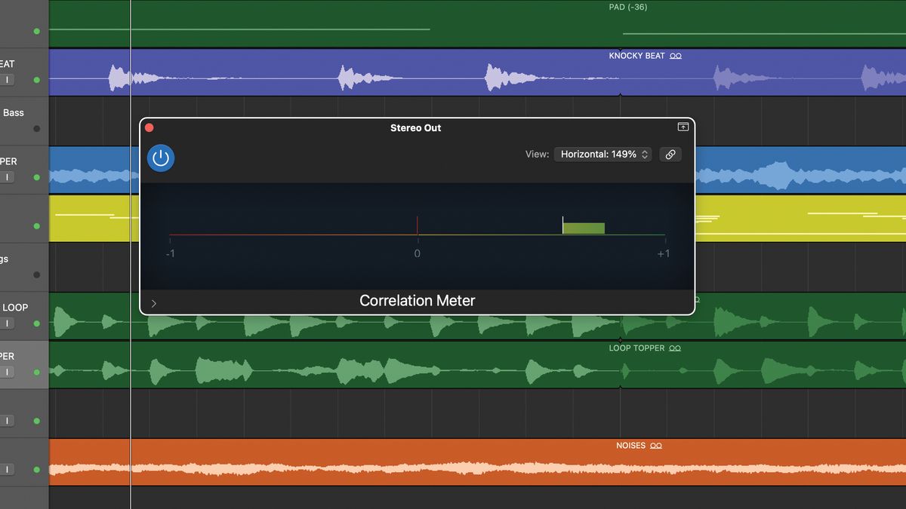
Task: Bypass the Correlation Meter with the blue power button
Action: click(x=161, y=158)
